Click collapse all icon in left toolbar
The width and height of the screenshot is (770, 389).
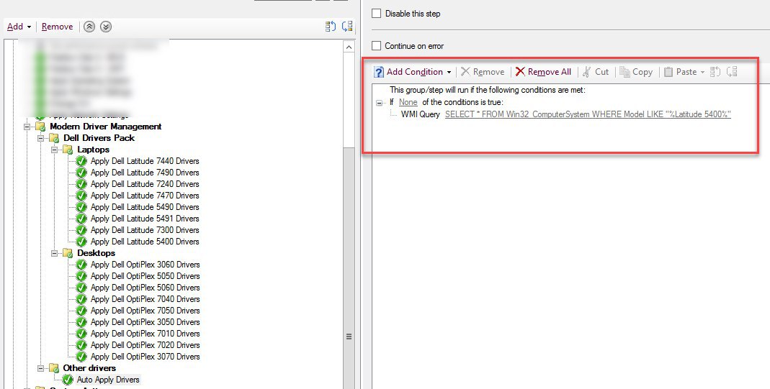click(x=347, y=27)
